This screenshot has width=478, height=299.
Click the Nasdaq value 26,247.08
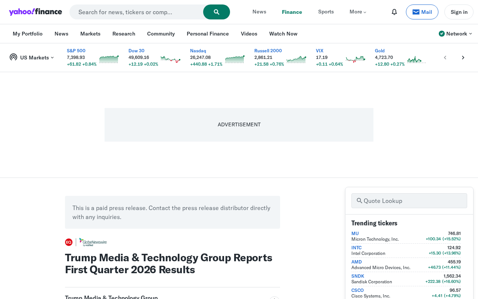pos(201,58)
